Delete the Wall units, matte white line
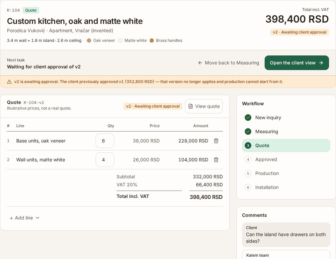Viewport: 336px width, 259px height. coord(216,160)
